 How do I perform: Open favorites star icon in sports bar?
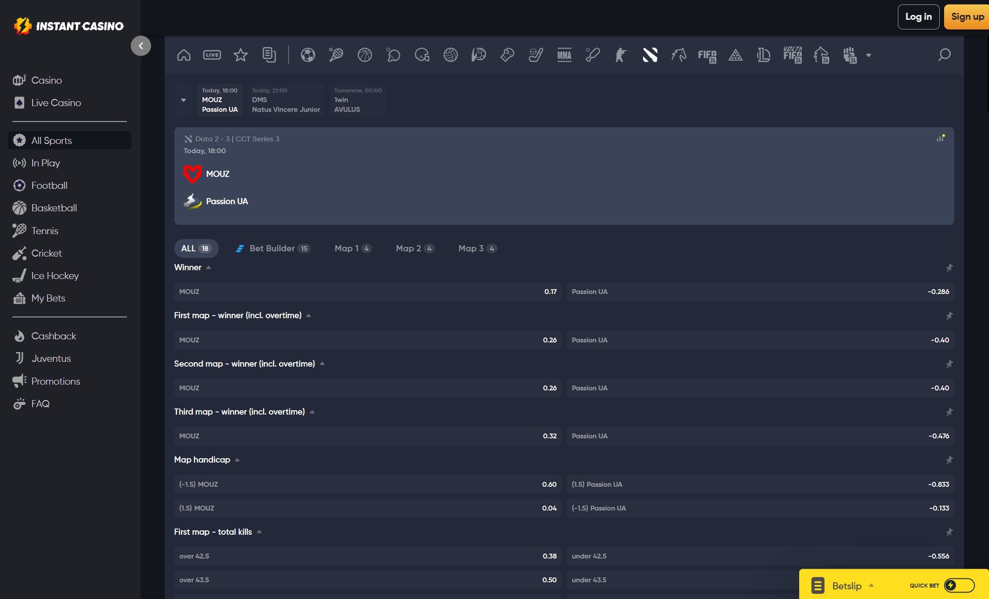pyautogui.click(x=240, y=55)
